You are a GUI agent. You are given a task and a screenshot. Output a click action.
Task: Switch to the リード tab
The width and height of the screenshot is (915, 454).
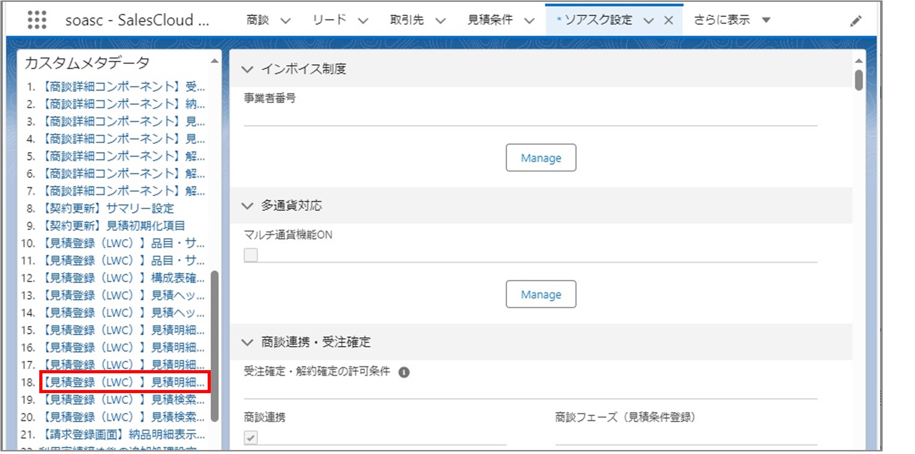pyautogui.click(x=330, y=20)
